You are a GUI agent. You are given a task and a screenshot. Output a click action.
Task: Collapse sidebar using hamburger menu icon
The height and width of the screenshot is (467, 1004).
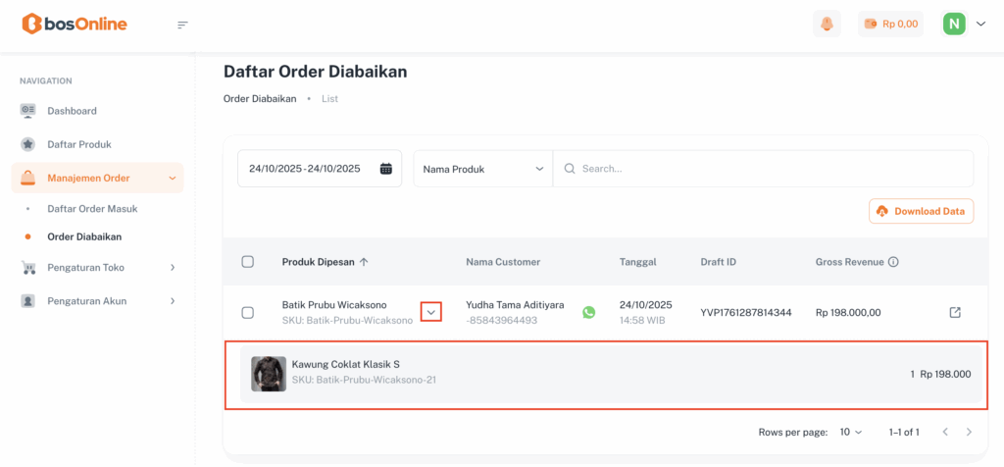point(182,25)
